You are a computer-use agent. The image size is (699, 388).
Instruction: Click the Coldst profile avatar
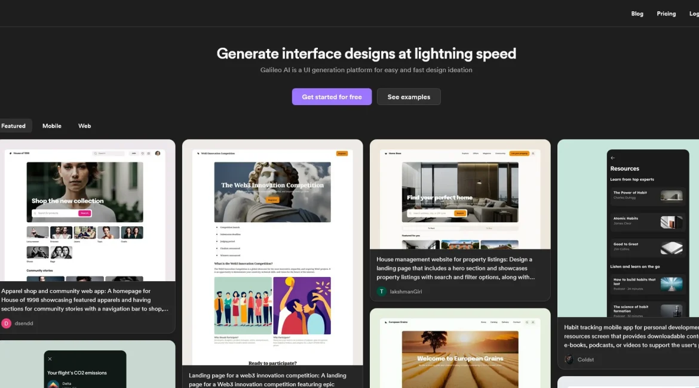coord(569,359)
